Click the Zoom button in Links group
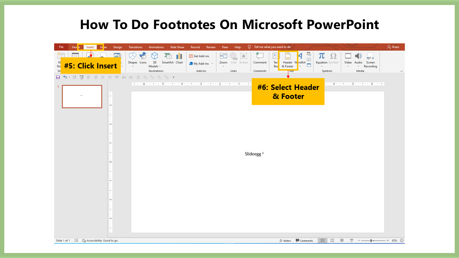 click(x=223, y=59)
